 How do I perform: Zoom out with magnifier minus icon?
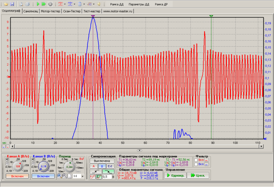[64, 176]
